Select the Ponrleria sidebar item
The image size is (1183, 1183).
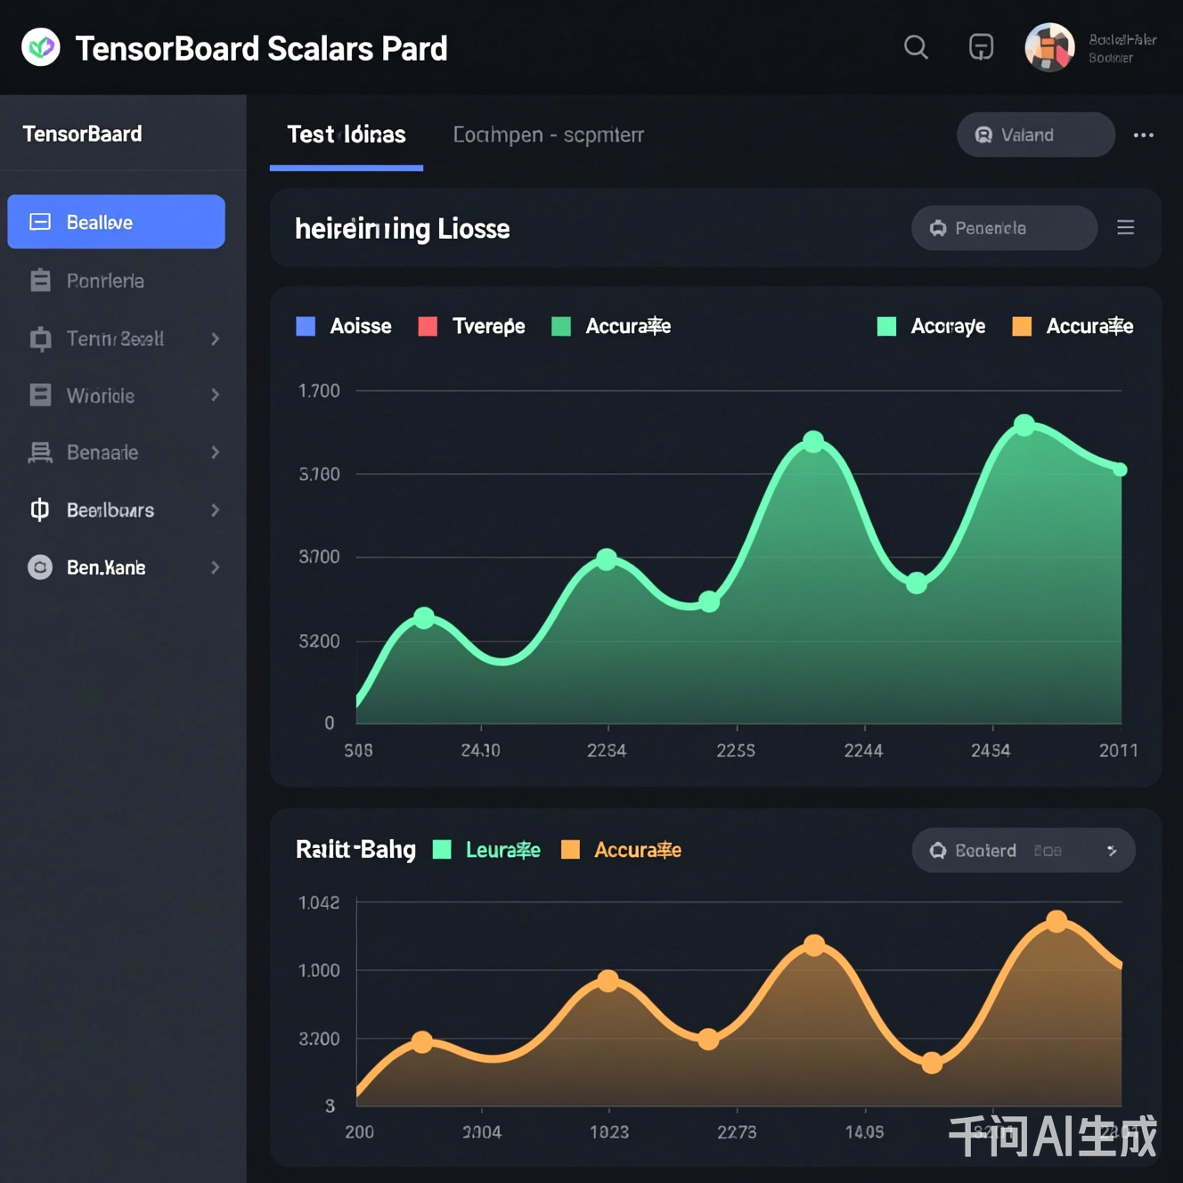tap(116, 281)
